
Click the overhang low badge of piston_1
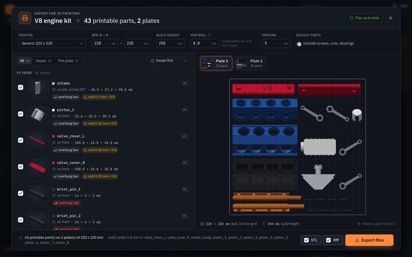pyautogui.click(x=66, y=123)
